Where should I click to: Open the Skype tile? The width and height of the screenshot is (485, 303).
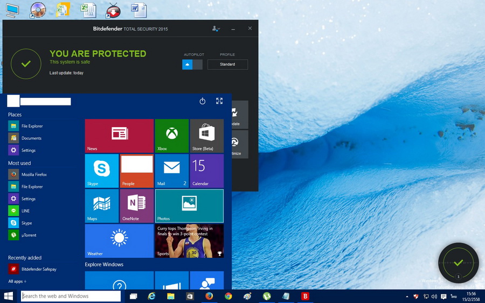click(x=102, y=171)
